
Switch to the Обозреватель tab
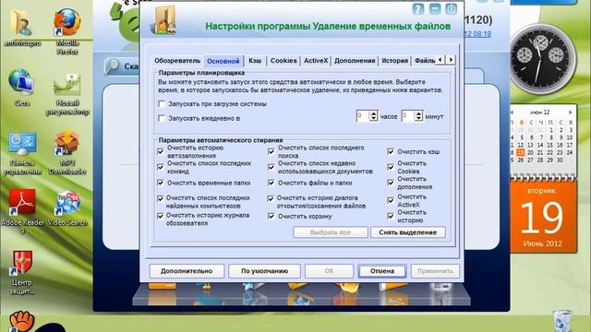click(x=177, y=61)
